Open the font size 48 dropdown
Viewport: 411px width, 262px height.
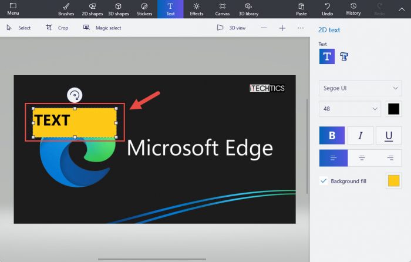click(350, 109)
